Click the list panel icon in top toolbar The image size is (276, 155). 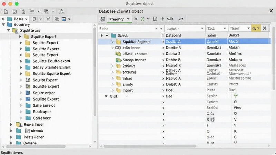pyautogui.click(x=32, y=12)
